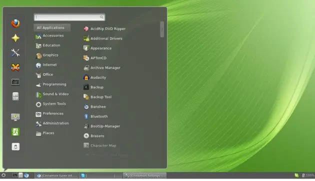The image size is (315, 181).
Task: Select the All Applications category
Action: (x=52, y=27)
